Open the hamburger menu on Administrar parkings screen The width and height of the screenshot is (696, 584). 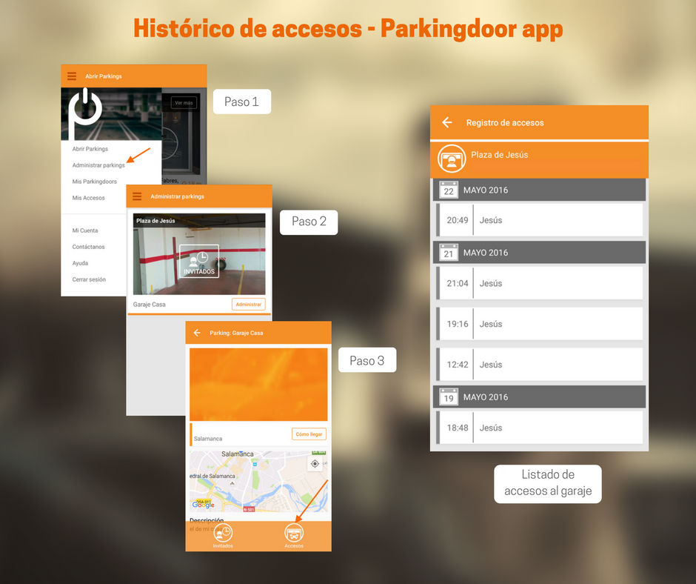point(137,196)
